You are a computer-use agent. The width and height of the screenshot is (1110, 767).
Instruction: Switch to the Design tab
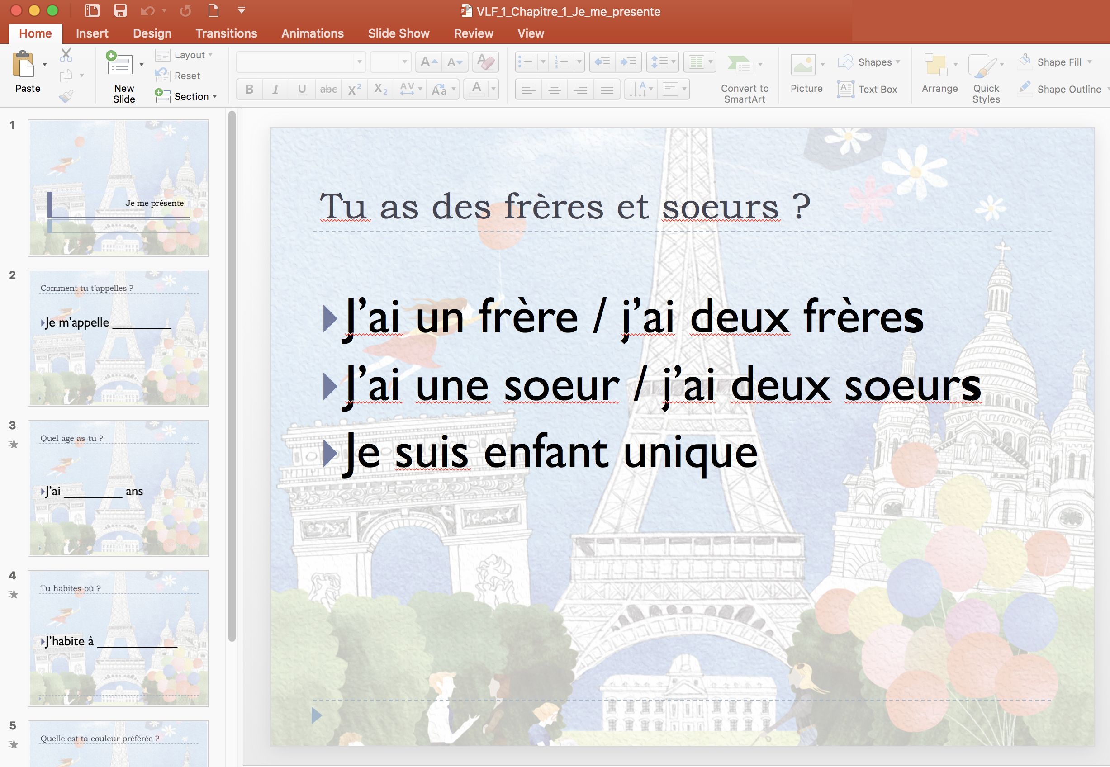pos(152,33)
